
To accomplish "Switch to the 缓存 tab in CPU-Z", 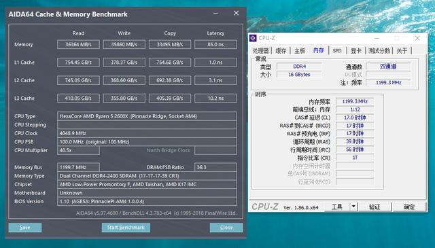I will click(281, 51).
